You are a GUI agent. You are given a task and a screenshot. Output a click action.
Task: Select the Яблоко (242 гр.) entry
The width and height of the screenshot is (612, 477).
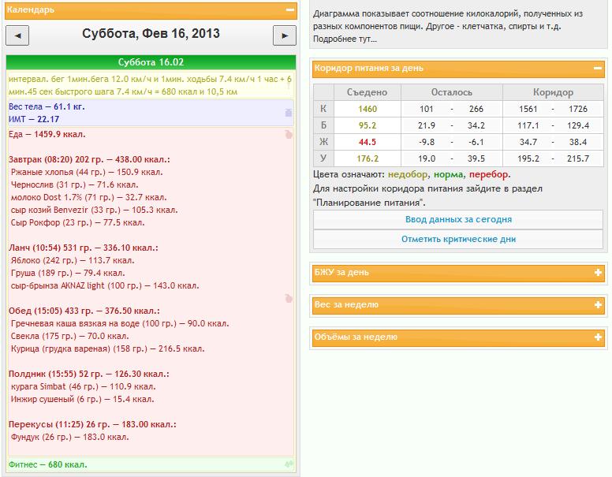pyautogui.click(x=73, y=260)
